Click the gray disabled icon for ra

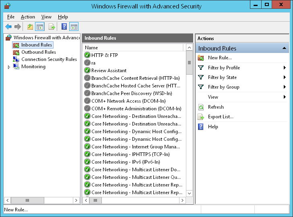click(87, 63)
